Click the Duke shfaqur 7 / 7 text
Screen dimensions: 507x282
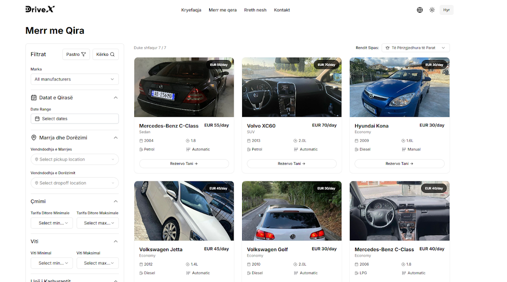150,48
